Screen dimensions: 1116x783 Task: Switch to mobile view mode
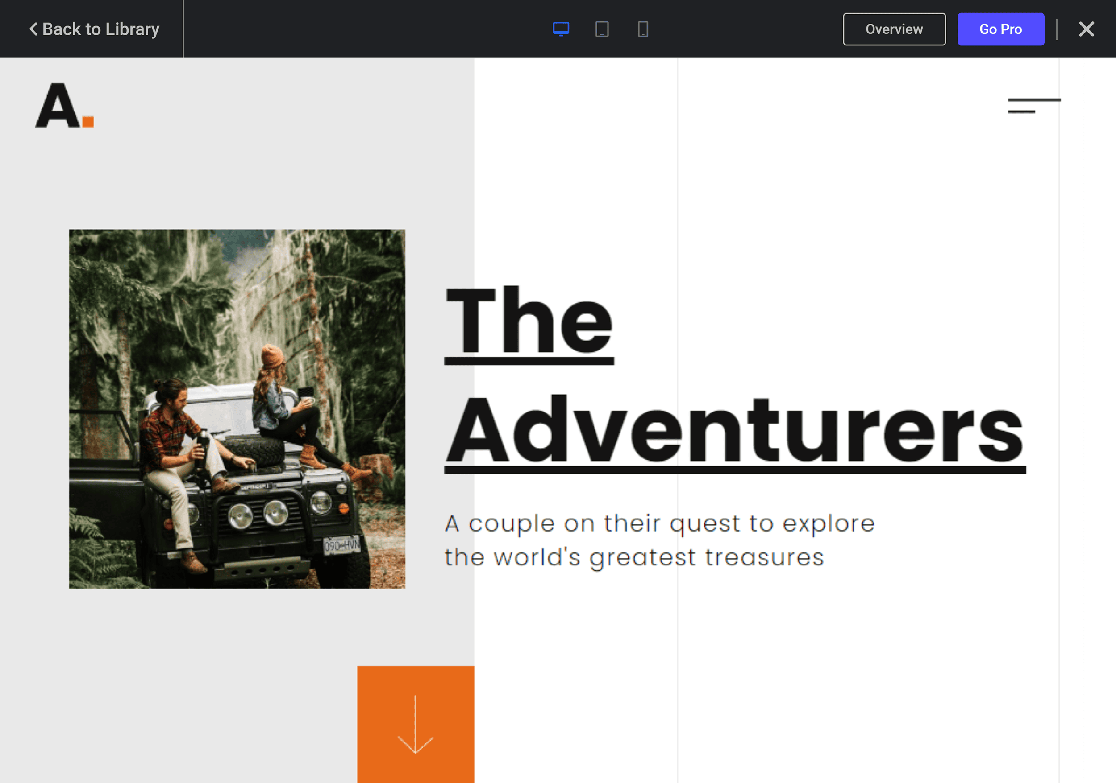tap(642, 29)
